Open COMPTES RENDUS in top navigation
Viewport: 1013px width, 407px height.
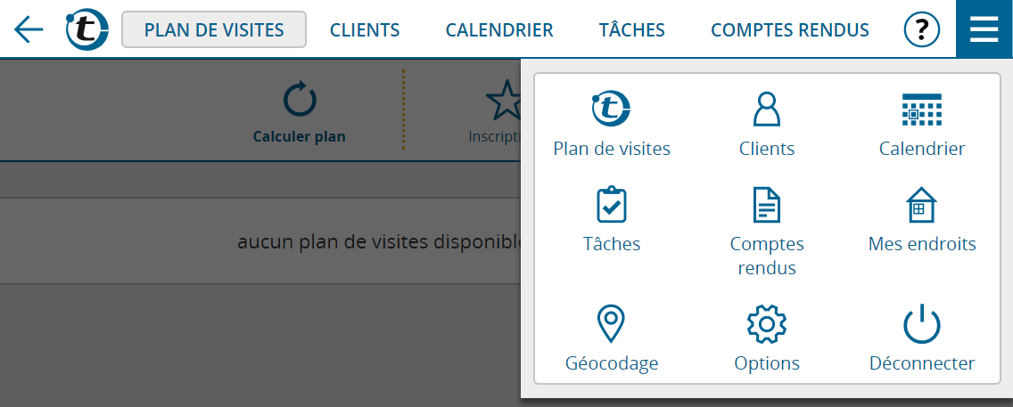coord(790,29)
